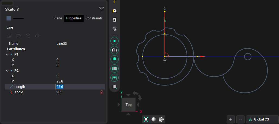Screen dimensions: 279x124
Task: Collapse the P1 point group
Action: pos(7,54)
